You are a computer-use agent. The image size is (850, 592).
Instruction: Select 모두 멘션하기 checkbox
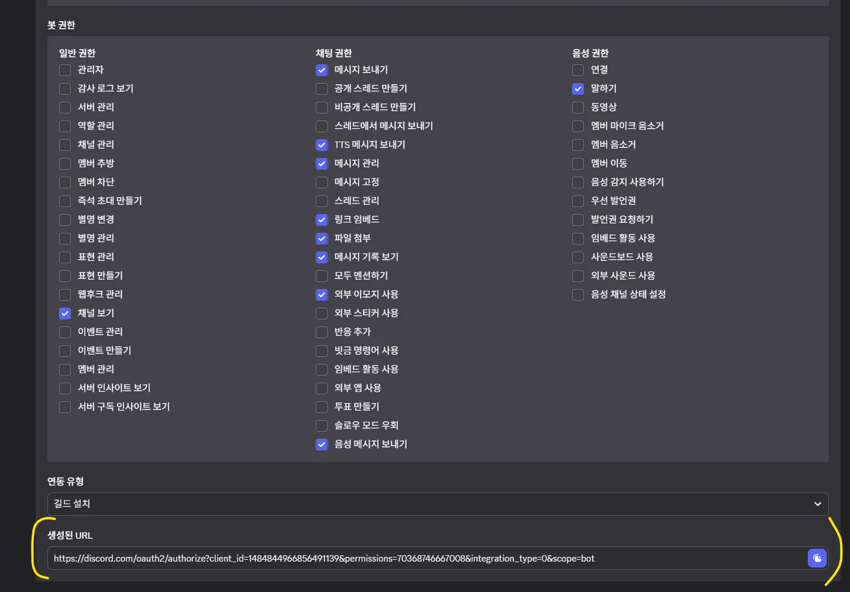click(322, 276)
